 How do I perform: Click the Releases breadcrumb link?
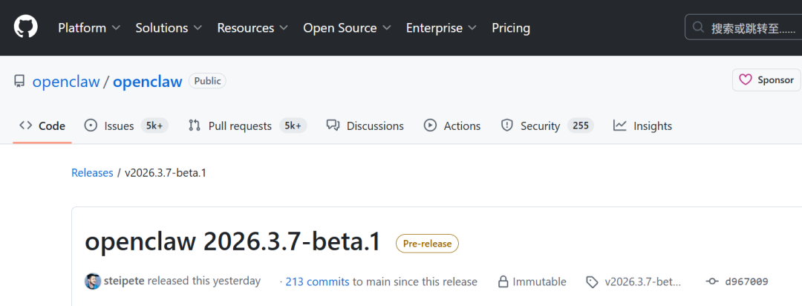pos(92,173)
